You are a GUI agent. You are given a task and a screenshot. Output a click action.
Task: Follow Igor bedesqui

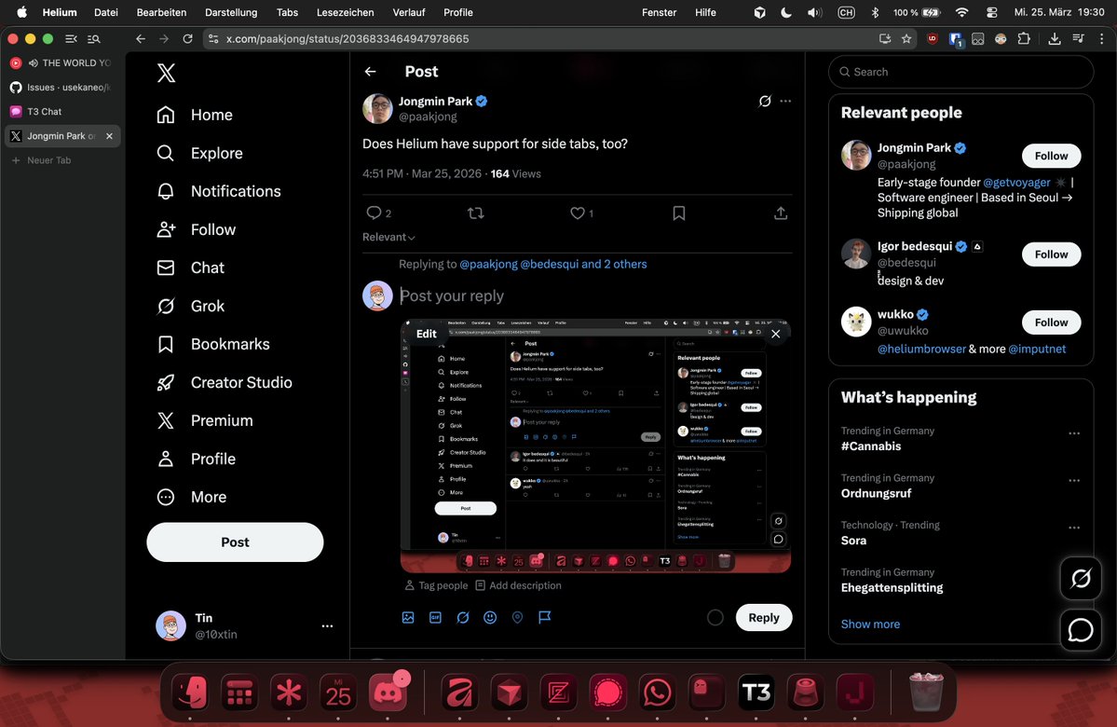pos(1051,254)
